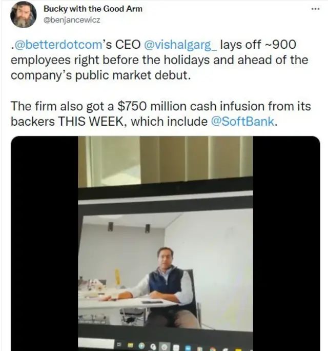Click the white icon left of highlighted app
The image size is (328, 351).
click(x=153, y=347)
